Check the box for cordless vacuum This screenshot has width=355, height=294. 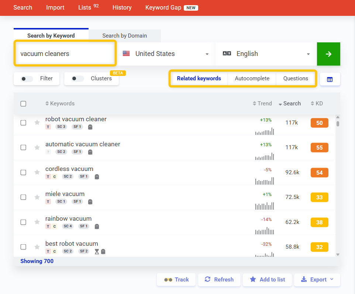click(23, 172)
